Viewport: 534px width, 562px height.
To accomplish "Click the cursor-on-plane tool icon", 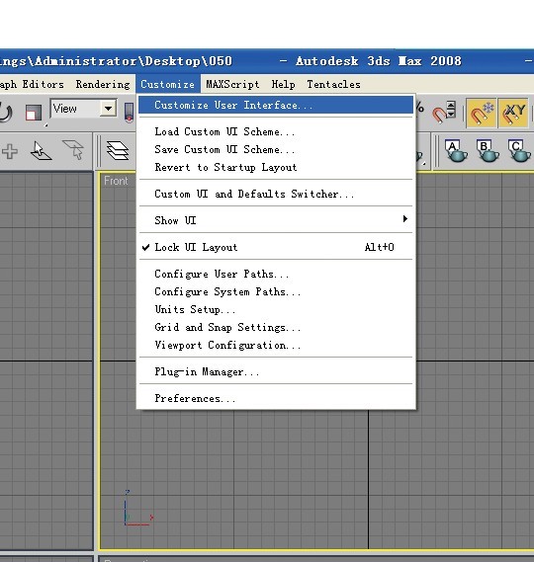I will 41,150.
